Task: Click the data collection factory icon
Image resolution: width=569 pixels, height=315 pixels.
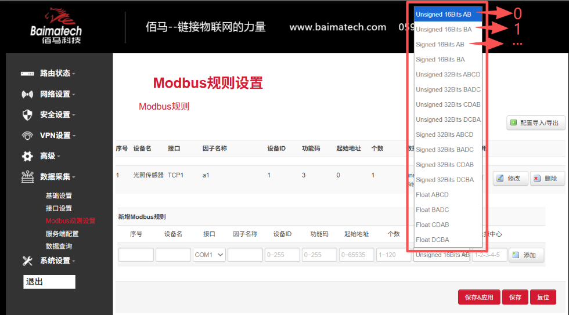Action: [x=27, y=177]
